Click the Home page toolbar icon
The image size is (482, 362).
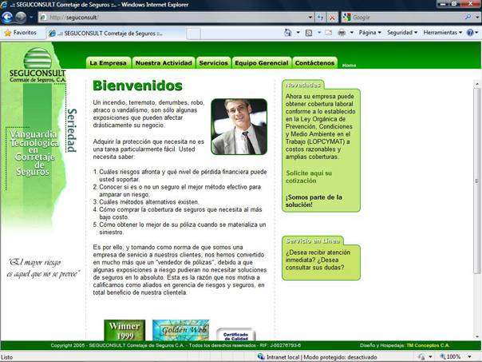point(288,33)
